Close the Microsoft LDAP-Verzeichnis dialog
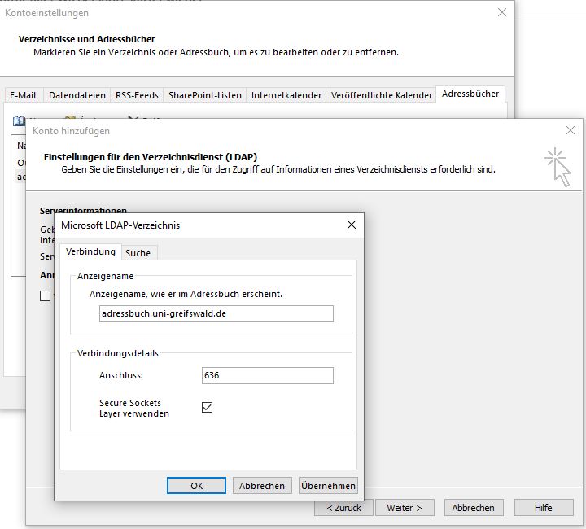The height and width of the screenshot is (529, 586). (352, 225)
